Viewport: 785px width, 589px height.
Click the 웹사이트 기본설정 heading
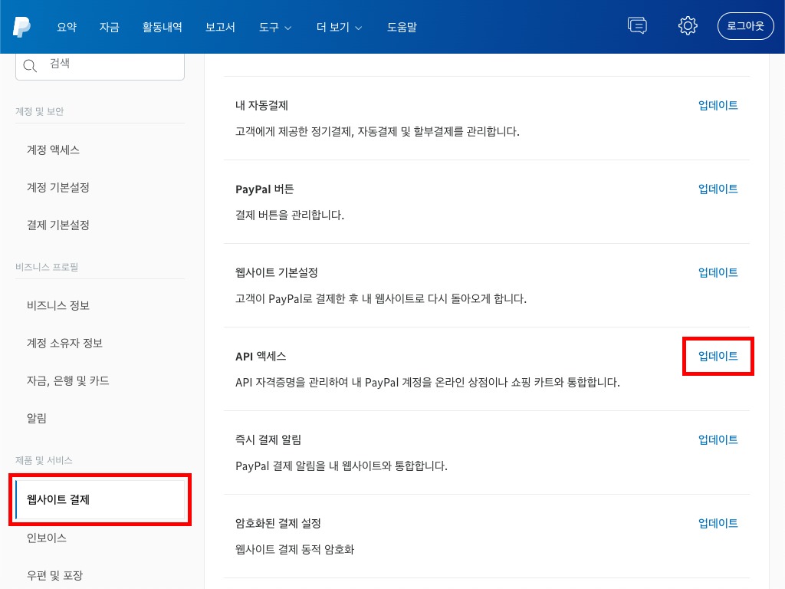[276, 272]
